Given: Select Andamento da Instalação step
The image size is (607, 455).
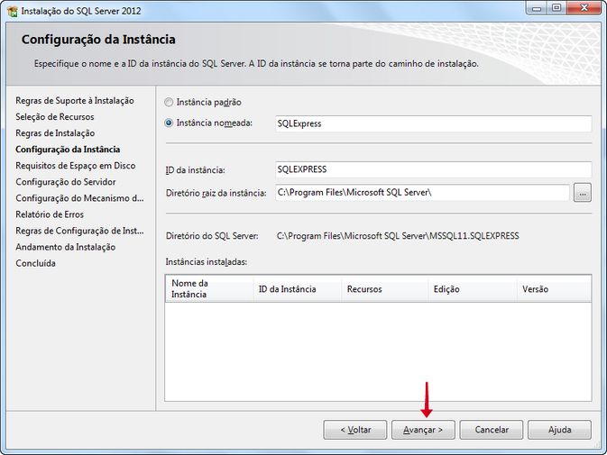Looking at the screenshot, I should pyautogui.click(x=66, y=247).
